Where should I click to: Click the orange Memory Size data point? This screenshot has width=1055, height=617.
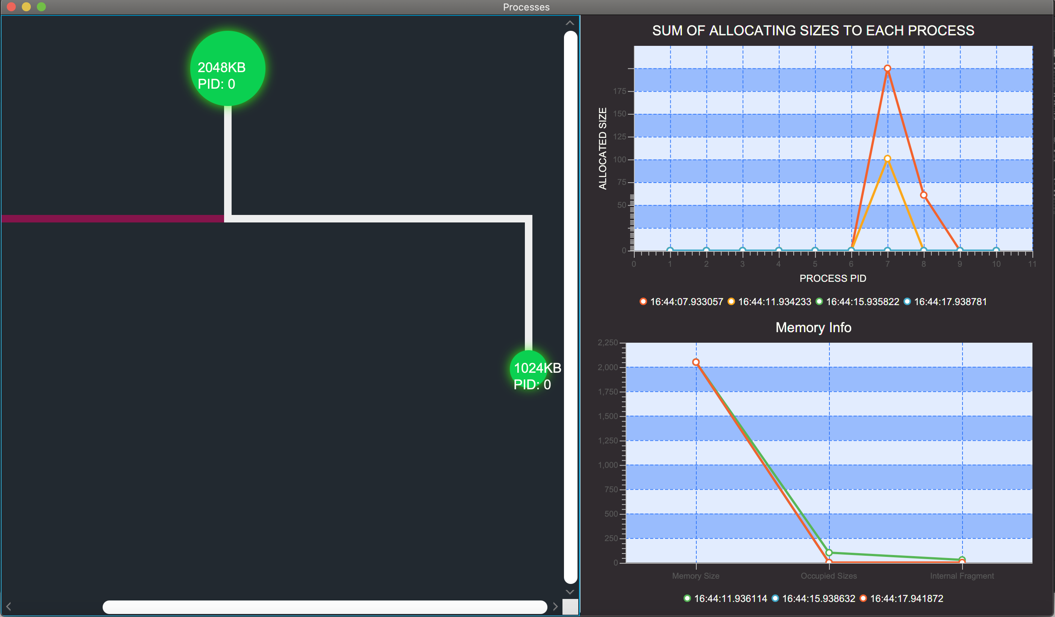[696, 362]
